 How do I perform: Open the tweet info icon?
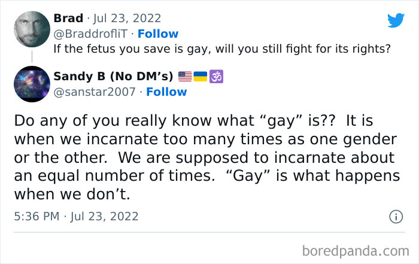(396, 217)
